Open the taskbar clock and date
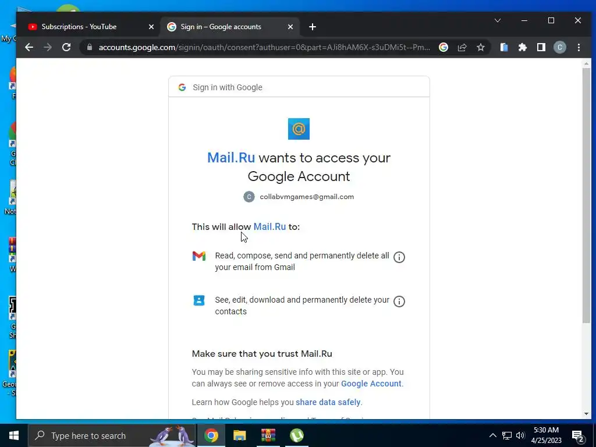The width and height of the screenshot is (596, 447). point(546,435)
